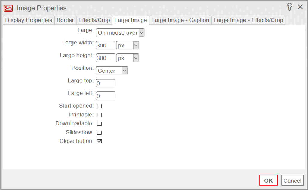Click the Cancel button
Screen dimensions: 308x190
click(x=292, y=180)
